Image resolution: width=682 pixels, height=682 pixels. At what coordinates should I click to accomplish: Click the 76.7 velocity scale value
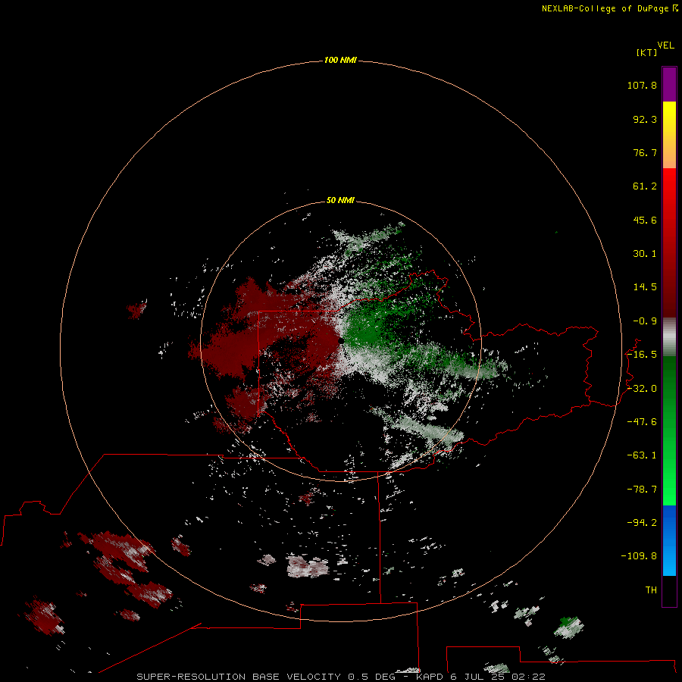point(645,152)
